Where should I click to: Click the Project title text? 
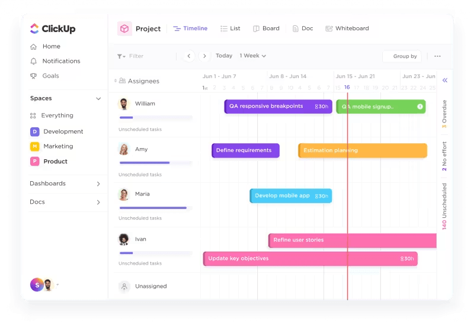pos(148,28)
